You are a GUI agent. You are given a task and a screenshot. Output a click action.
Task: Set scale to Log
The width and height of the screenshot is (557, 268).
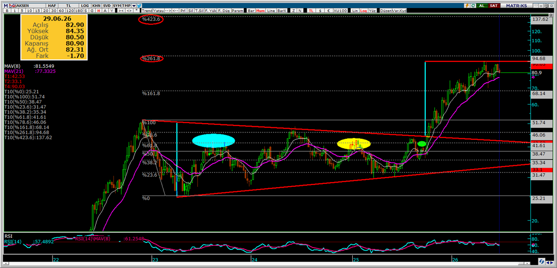click(363, 11)
